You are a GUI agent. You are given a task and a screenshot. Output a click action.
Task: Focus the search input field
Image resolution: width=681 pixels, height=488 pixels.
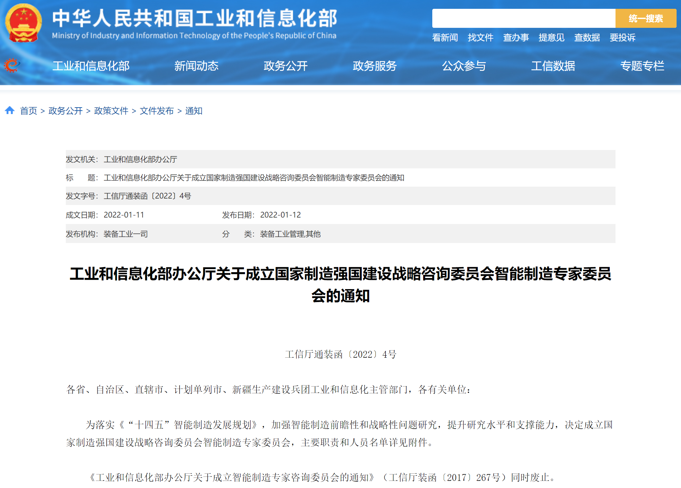pyautogui.click(x=523, y=18)
